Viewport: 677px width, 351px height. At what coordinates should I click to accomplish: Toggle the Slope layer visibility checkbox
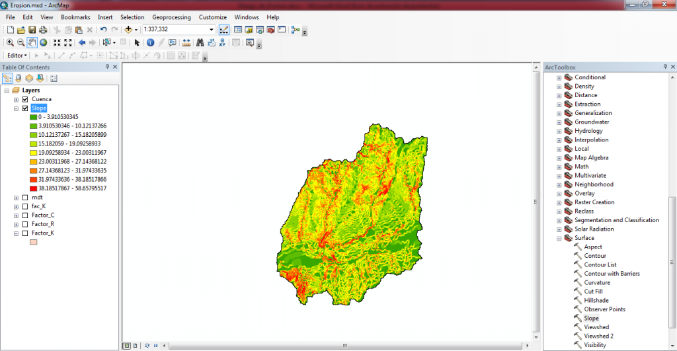tap(25, 108)
